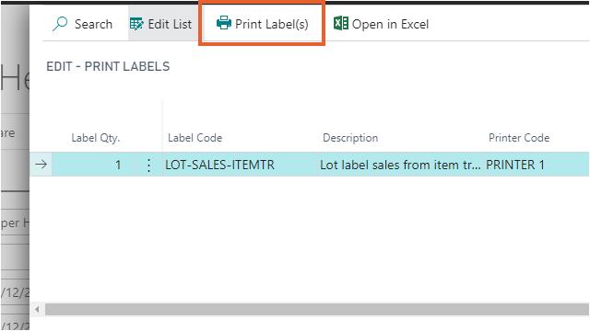The height and width of the screenshot is (331, 590).
Task: Click the printer icon for Print Label(s)
Action: click(x=224, y=23)
